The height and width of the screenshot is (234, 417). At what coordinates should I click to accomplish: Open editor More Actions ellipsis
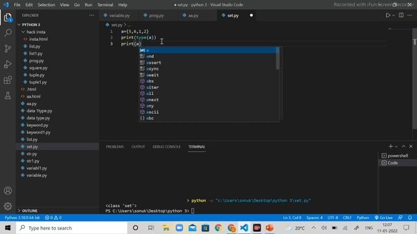pyautogui.click(x=410, y=16)
